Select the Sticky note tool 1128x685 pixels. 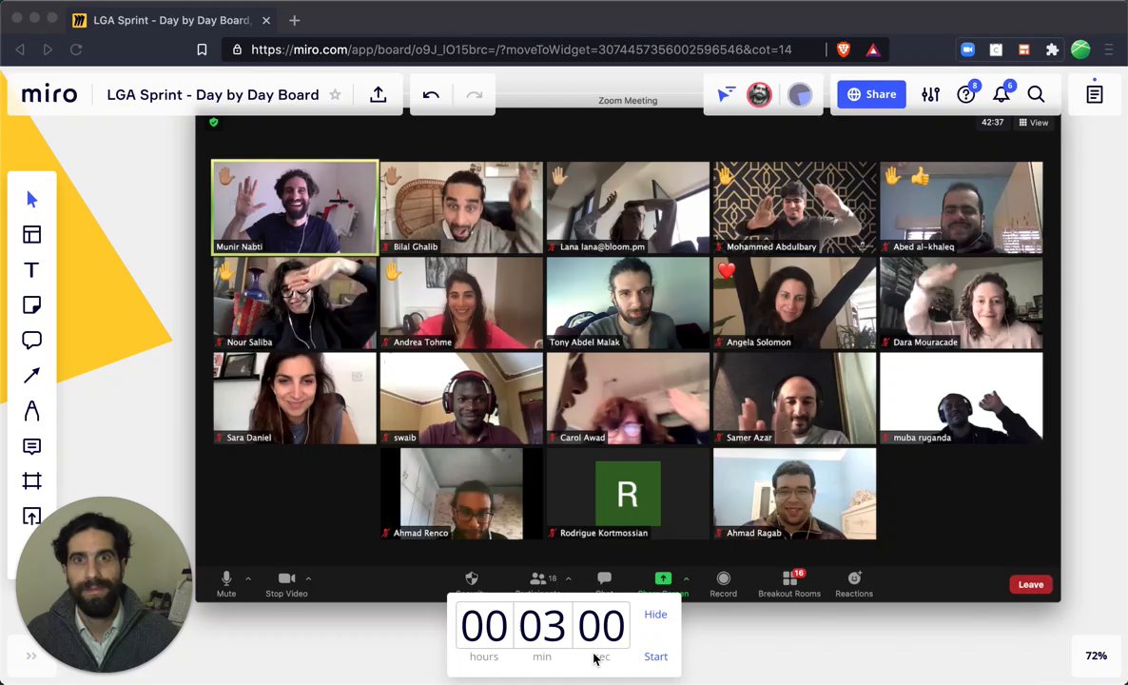31,305
